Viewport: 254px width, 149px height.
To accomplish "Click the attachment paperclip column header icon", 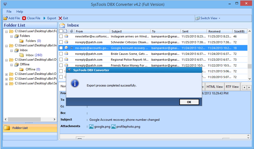I will pyautogui.click(x=71, y=31).
